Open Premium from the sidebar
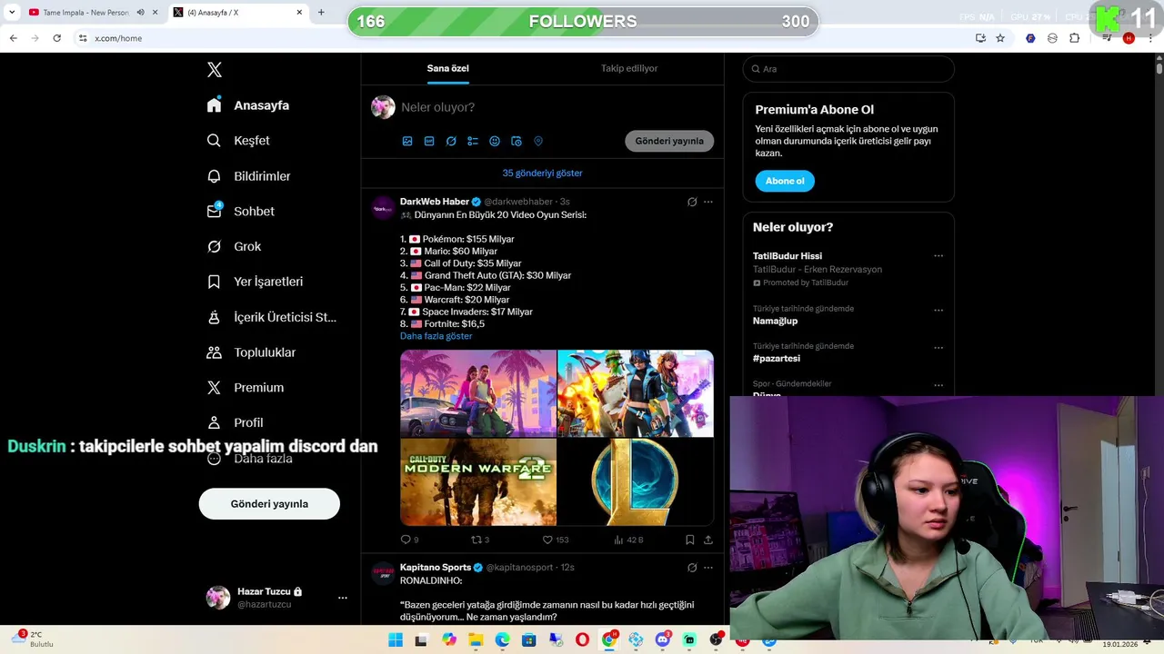1164x654 pixels. tap(246, 388)
